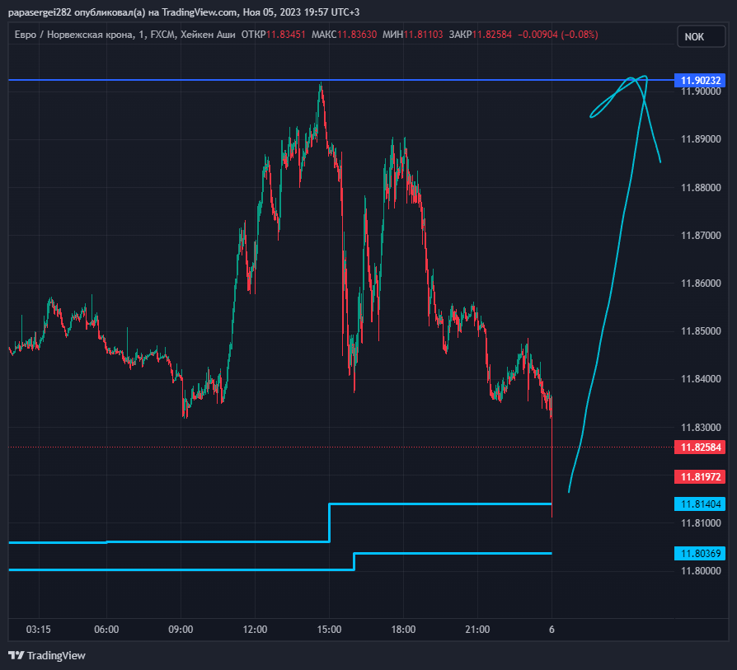
Task: Click the 15:00 time axis marker
Action: (x=329, y=630)
